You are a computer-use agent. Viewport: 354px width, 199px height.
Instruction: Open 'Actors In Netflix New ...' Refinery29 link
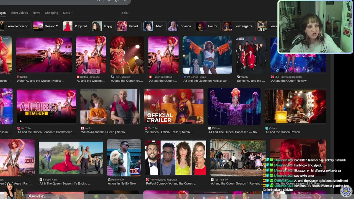click(x=124, y=184)
